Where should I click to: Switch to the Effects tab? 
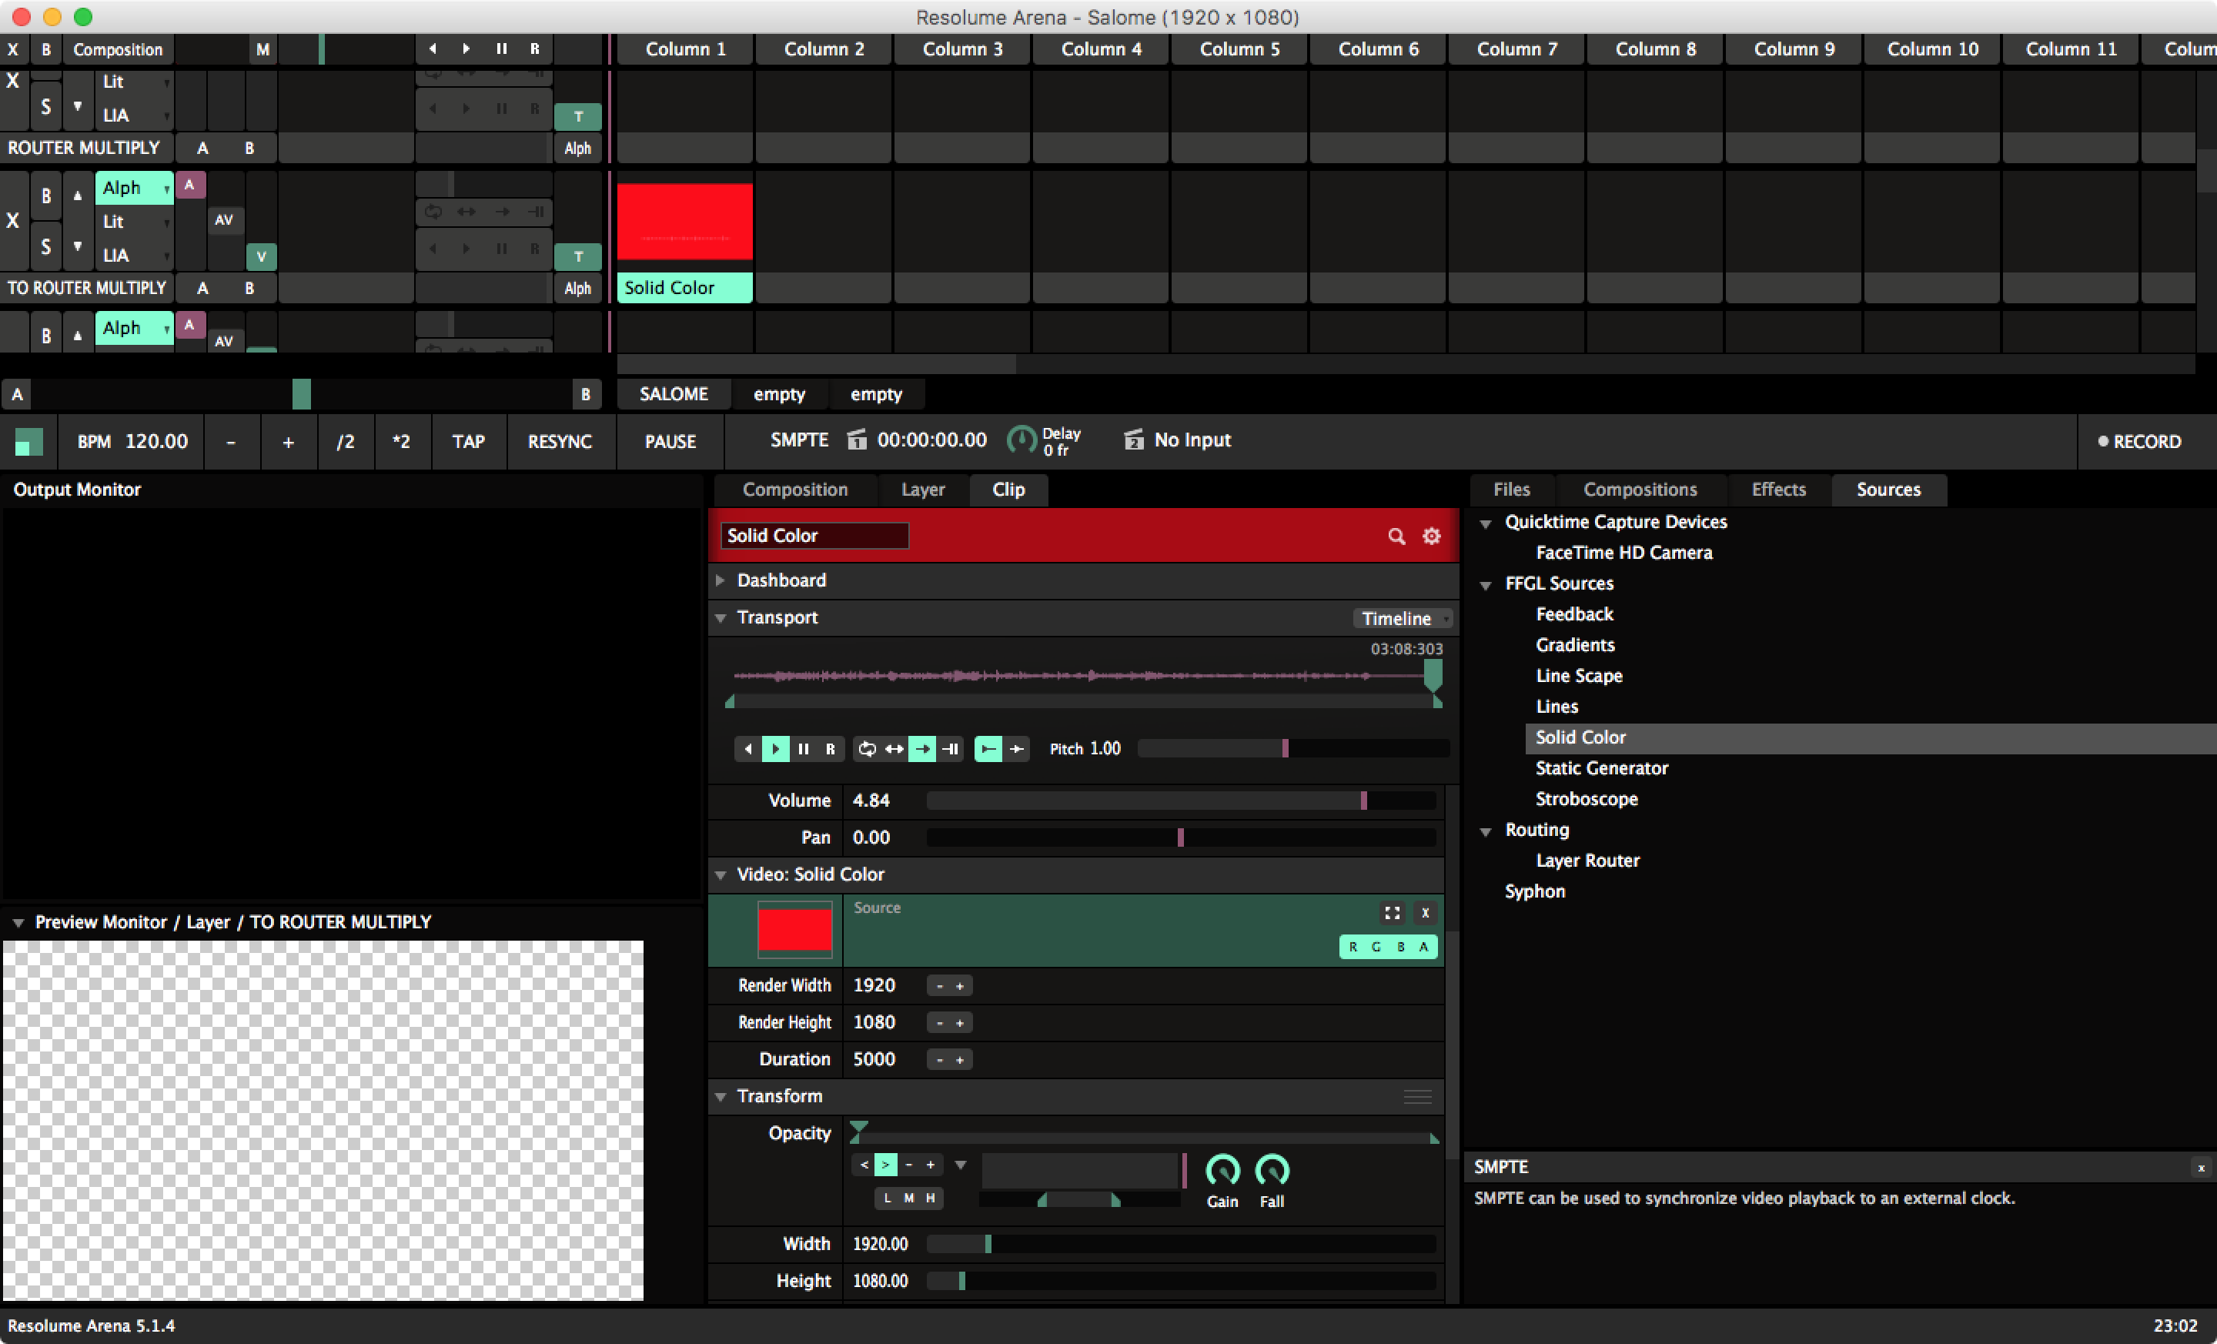pyautogui.click(x=1778, y=490)
